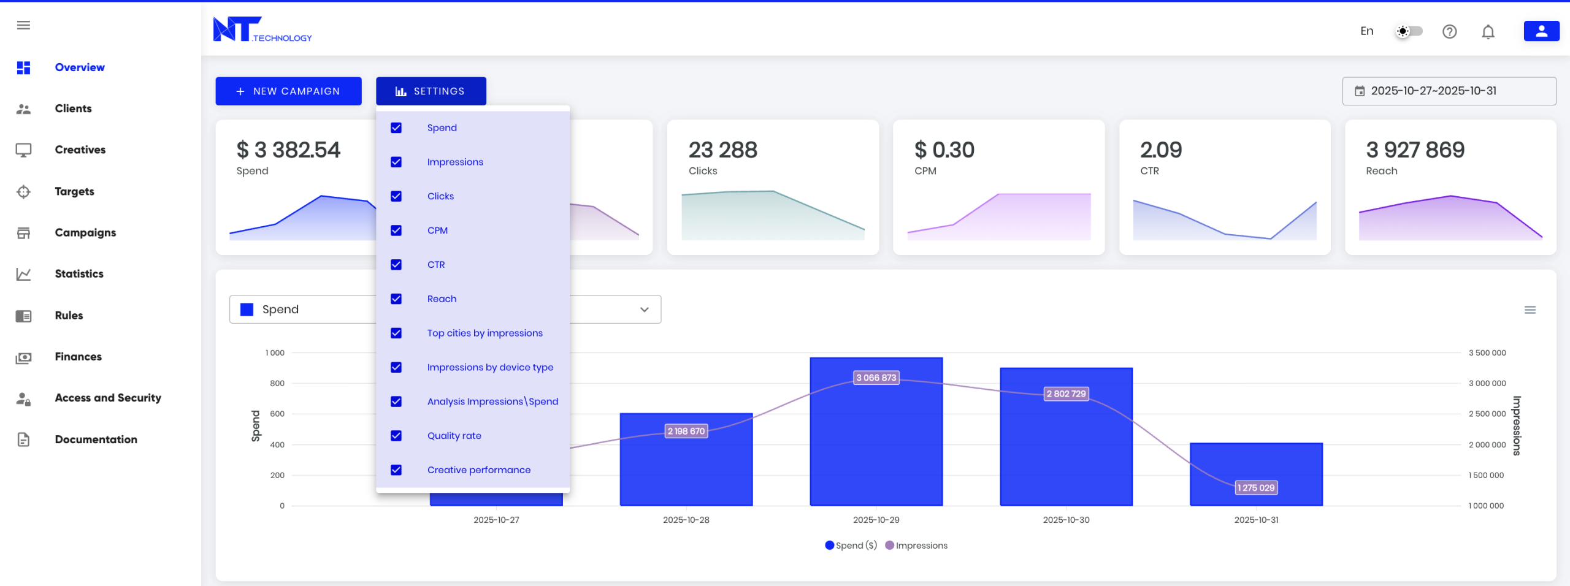Click the New Campaign button
Screen dimensions: 1570x586
pyautogui.click(x=288, y=91)
